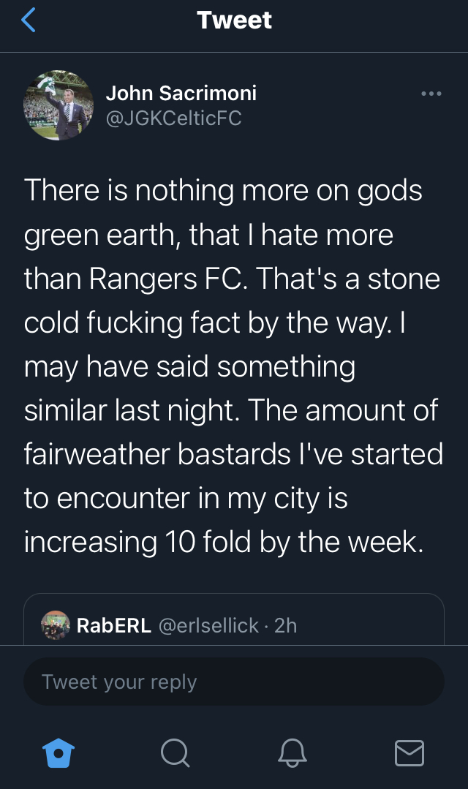Tap RabERL's small avatar in quoted tweet

tap(55, 625)
